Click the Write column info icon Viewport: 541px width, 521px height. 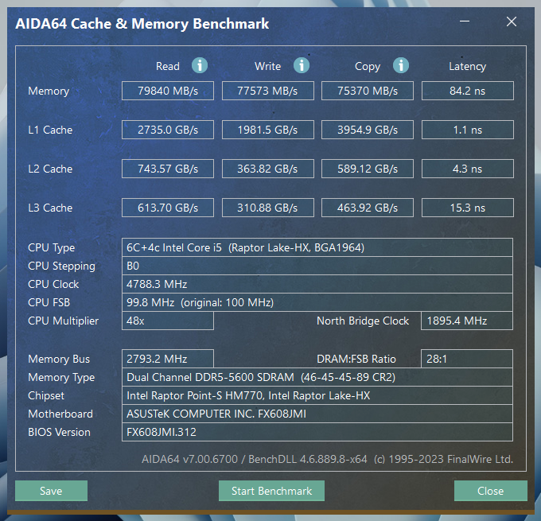point(302,65)
